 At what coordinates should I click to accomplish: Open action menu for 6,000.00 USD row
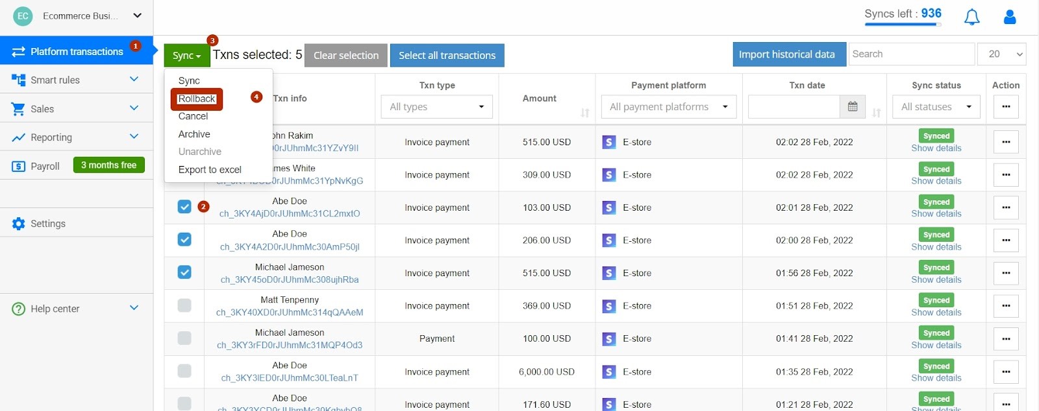click(x=1006, y=372)
